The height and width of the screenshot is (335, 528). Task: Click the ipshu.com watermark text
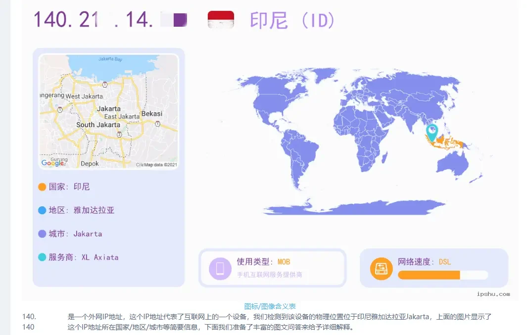coord(493,294)
